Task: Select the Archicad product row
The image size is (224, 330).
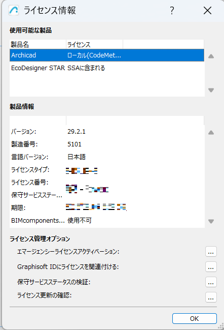Action: point(107,55)
